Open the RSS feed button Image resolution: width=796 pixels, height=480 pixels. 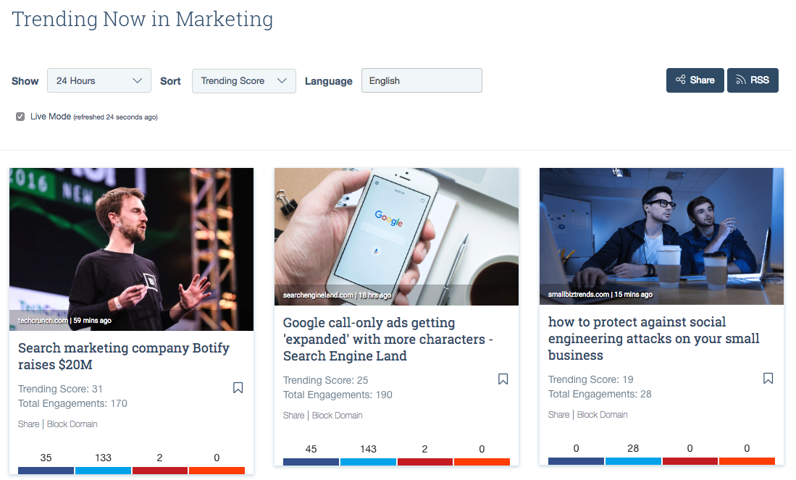click(x=753, y=80)
